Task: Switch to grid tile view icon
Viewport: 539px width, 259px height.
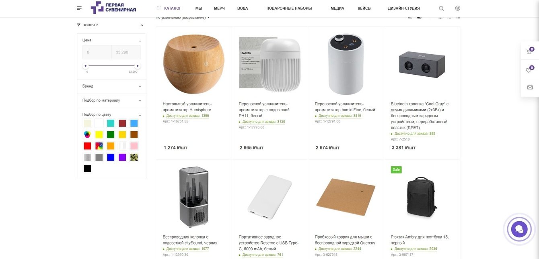Action: (440, 17)
